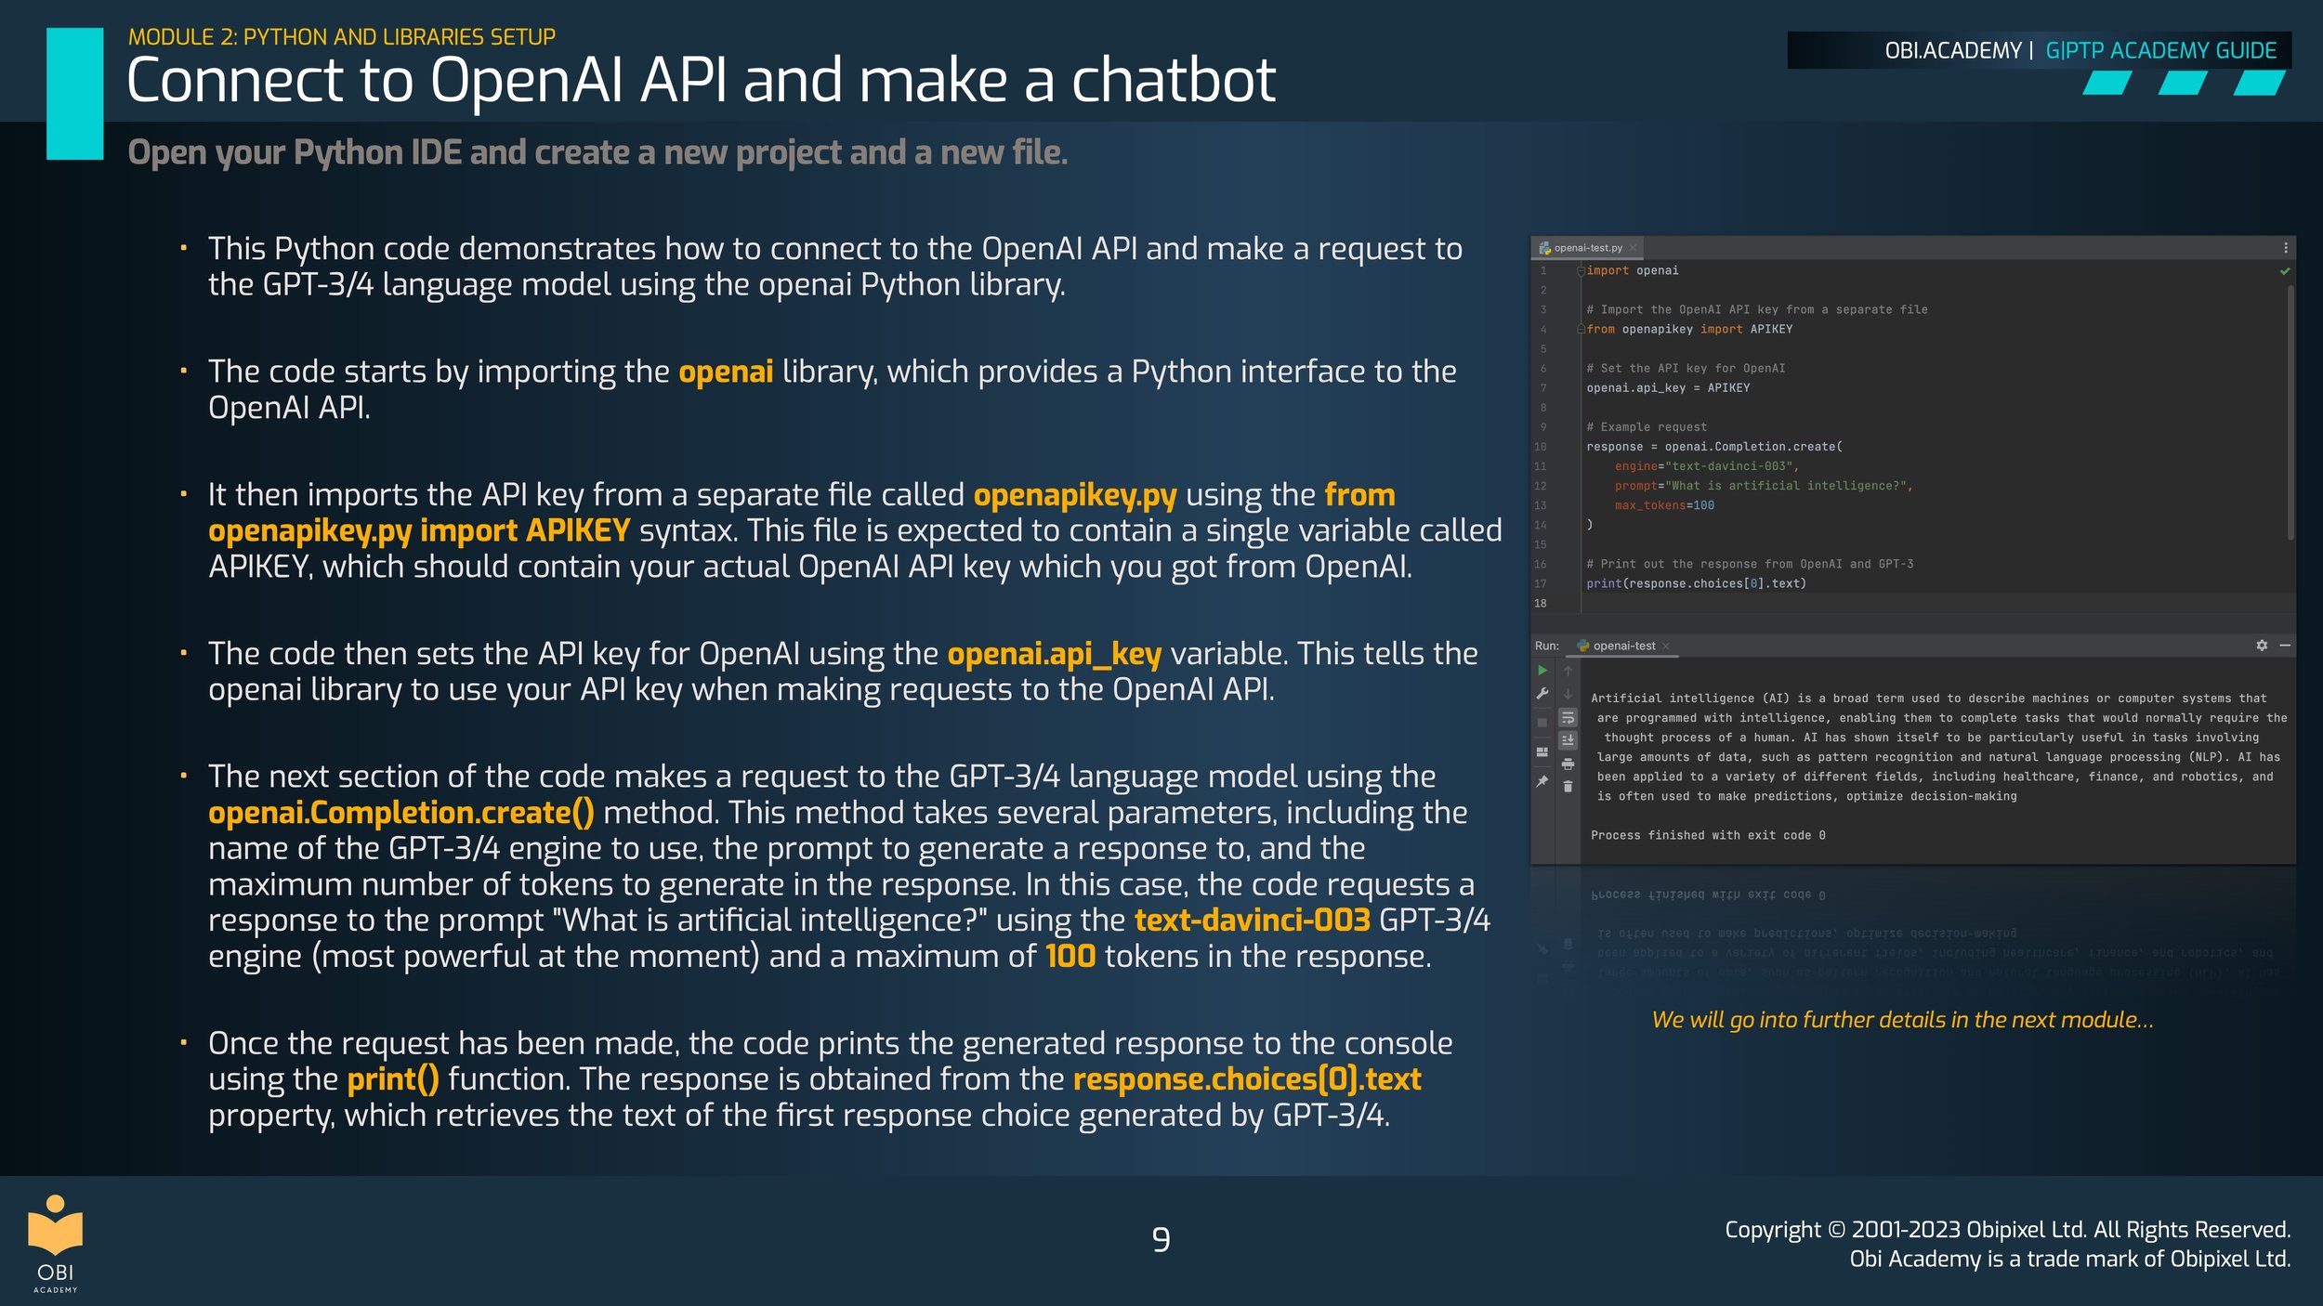Screen dimensions: 2323x1306
Task: Click the Print icon in console toolbar
Action: coord(1568,764)
